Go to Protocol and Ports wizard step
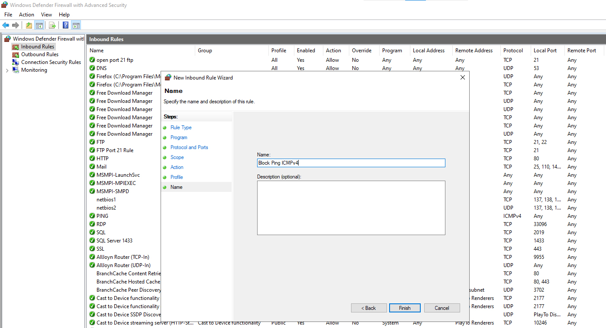The height and width of the screenshot is (328, 606). tap(189, 147)
